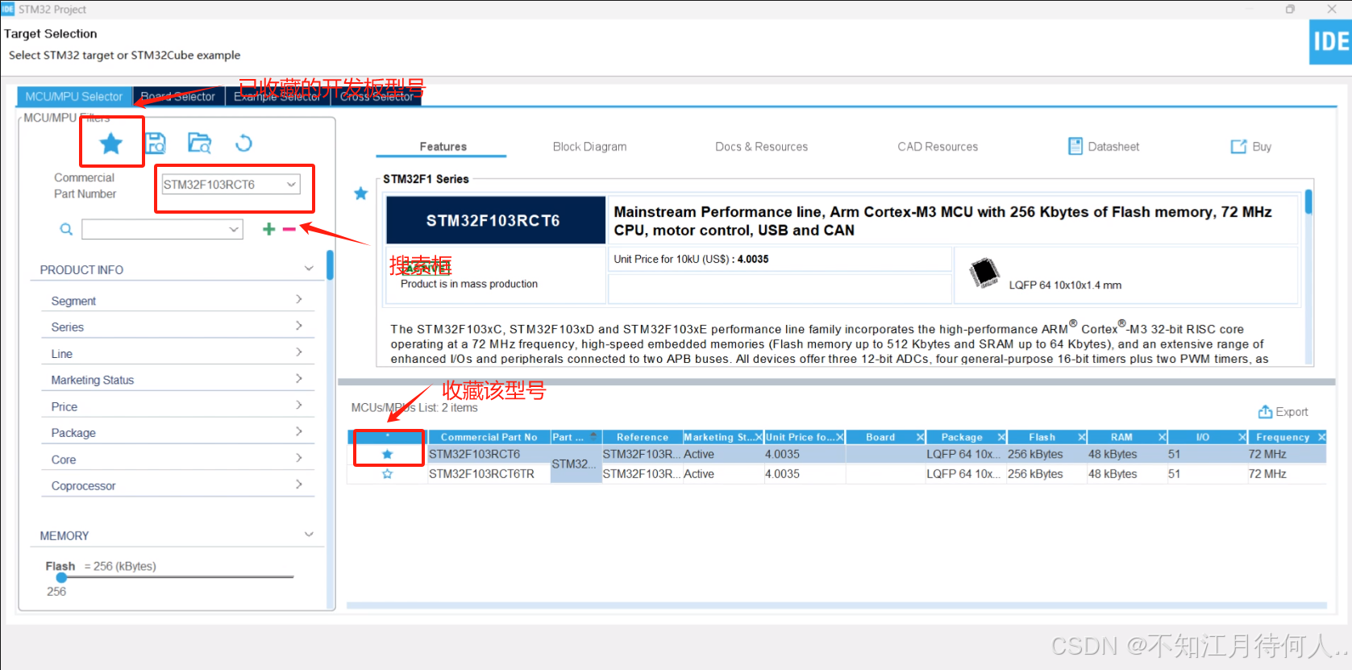Screen dimensions: 1352x670
Task: Click the save search icon
Action: click(x=156, y=144)
